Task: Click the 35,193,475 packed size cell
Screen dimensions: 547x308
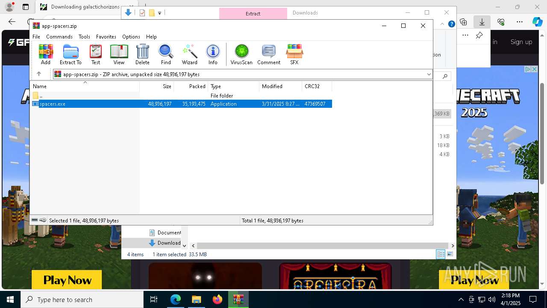Action: click(194, 104)
